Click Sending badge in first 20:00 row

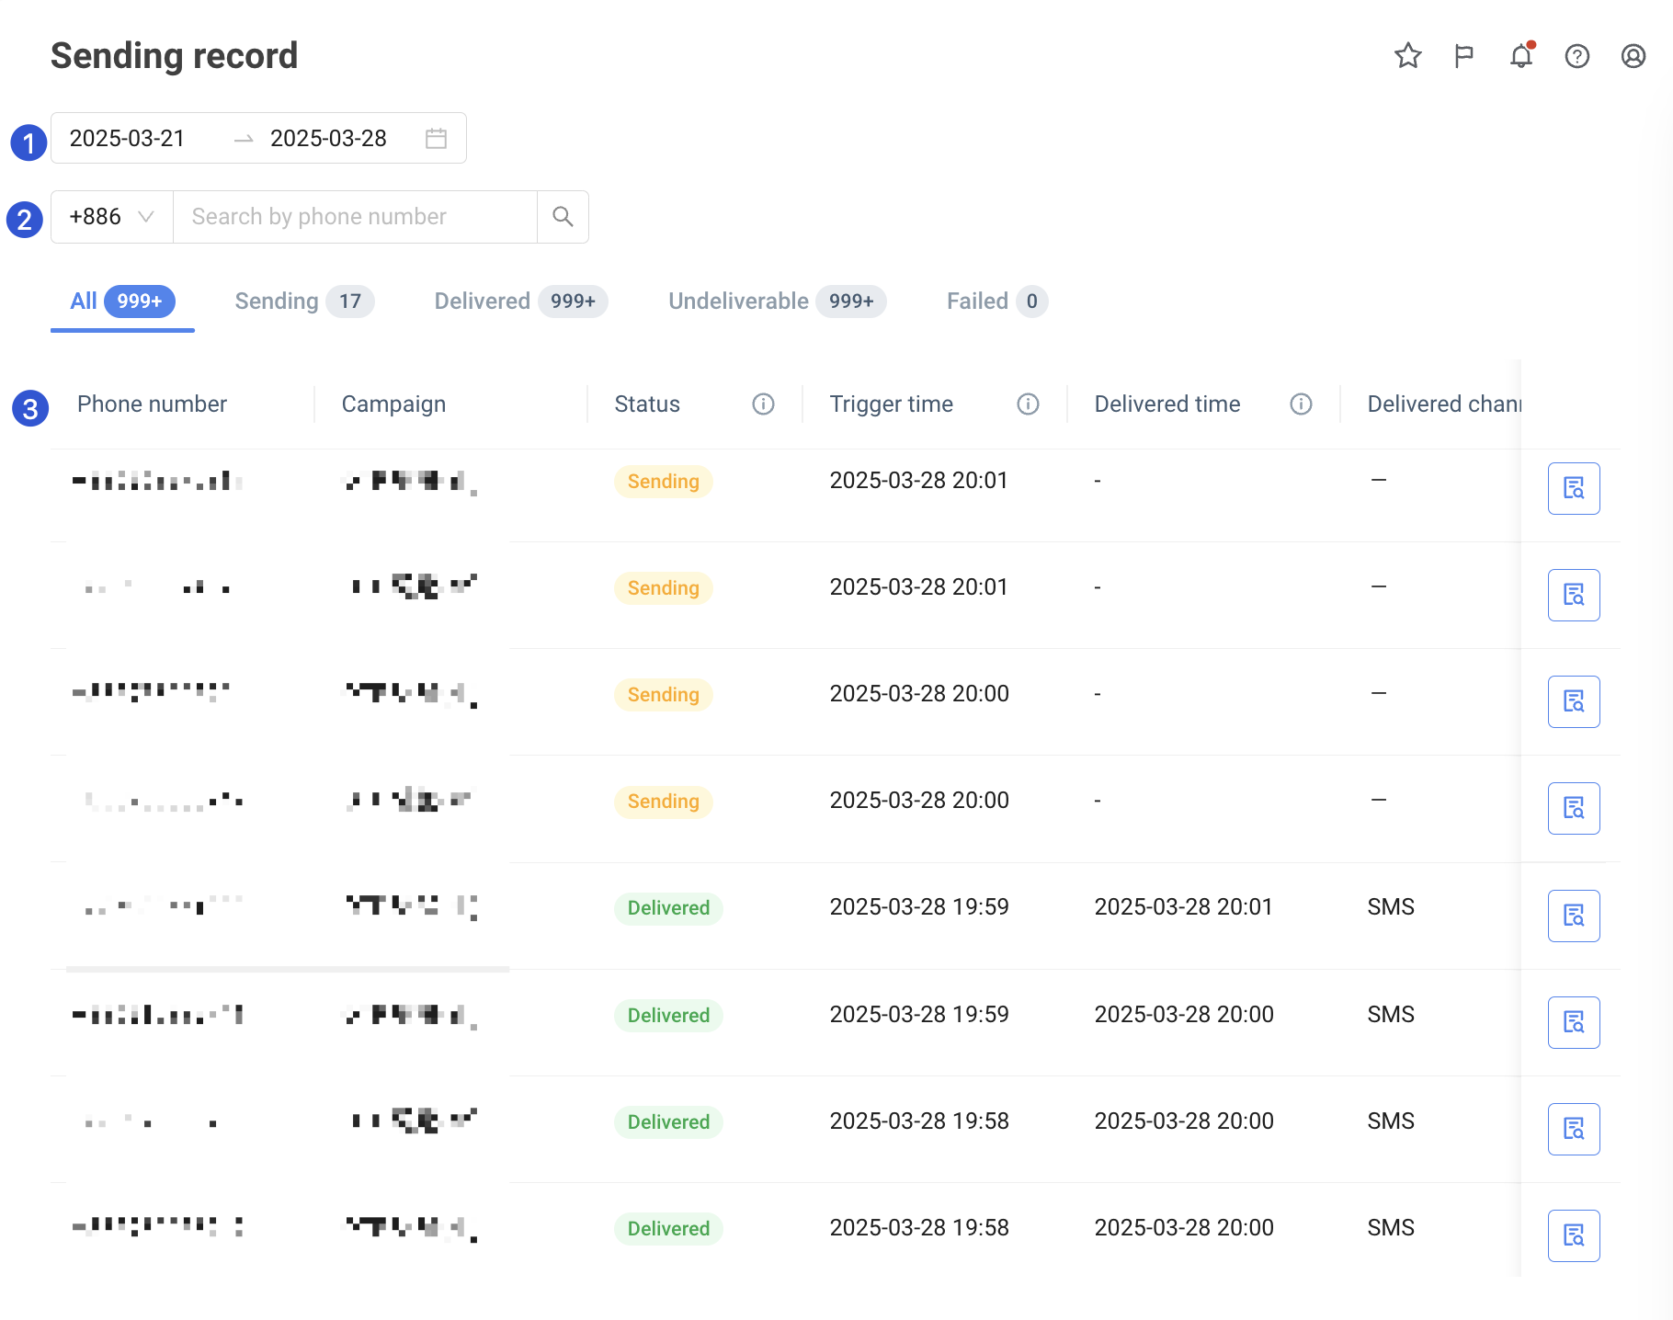coord(663,695)
